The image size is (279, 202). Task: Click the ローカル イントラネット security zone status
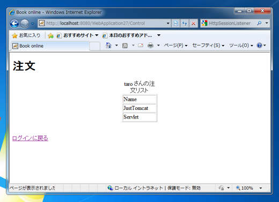154,188
